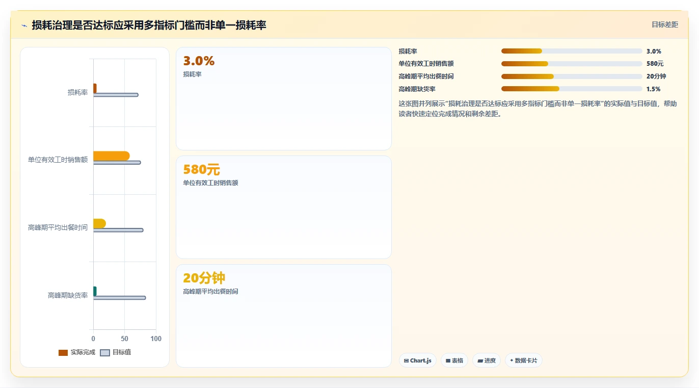
Task: Click the 高峰期缺货率 progress bar
Action: (x=572, y=89)
